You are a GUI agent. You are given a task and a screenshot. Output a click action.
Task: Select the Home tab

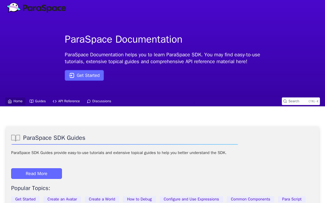point(15,101)
